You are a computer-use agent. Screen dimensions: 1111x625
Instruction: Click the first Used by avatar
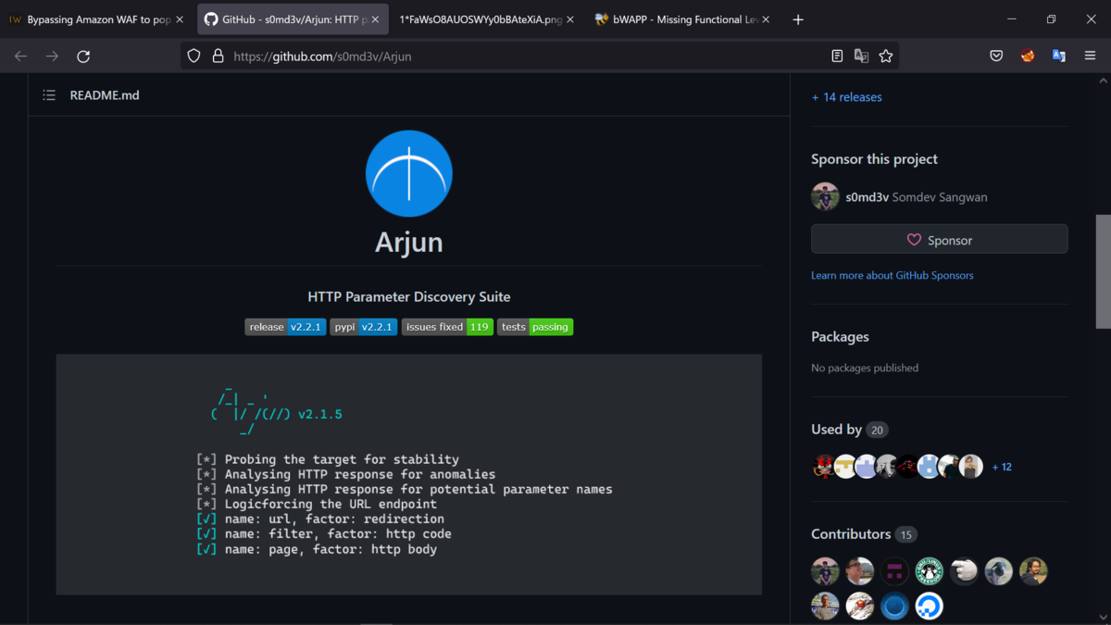tap(823, 467)
